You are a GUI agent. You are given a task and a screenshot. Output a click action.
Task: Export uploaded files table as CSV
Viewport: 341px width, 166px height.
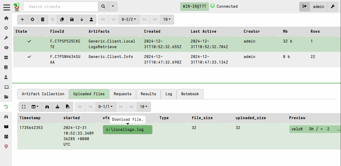(x=68, y=107)
